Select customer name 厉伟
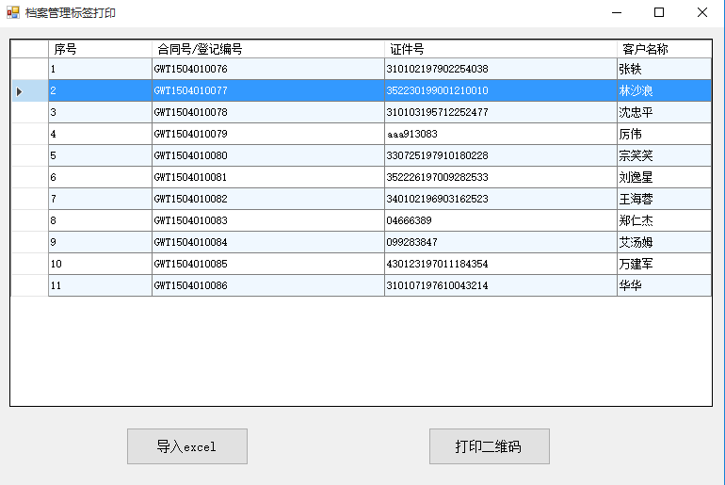Screen dimensions: 725x485 coord(664,134)
